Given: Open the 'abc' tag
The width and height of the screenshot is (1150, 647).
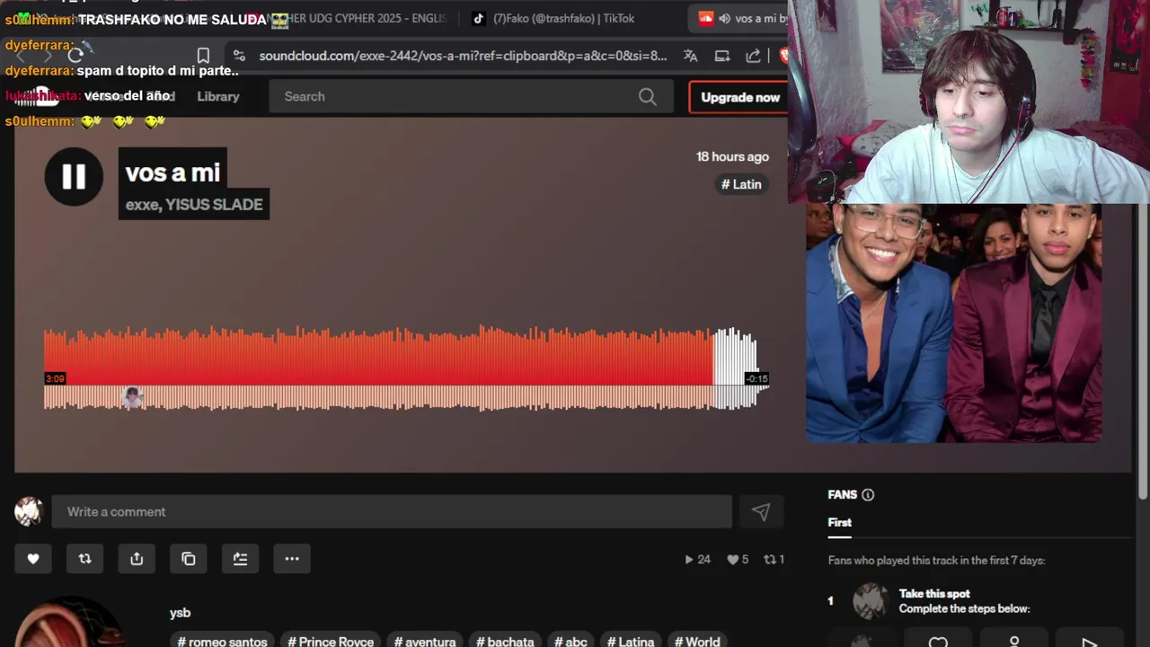Looking at the screenshot, I should [571, 642].
